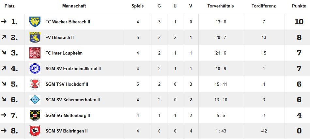Open the SGM SV Baltringen II team link

pyautogui.click(x=67, y=131)
